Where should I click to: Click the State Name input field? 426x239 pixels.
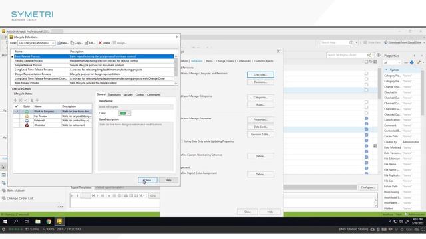tap(136, 107)
